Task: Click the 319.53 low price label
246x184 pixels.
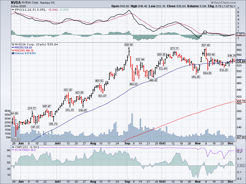Action: 16,139
